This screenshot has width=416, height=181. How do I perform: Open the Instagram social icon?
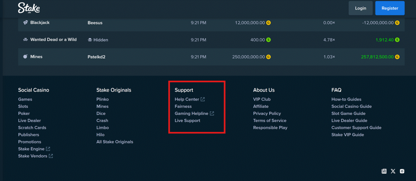click(x=402, y=171)
